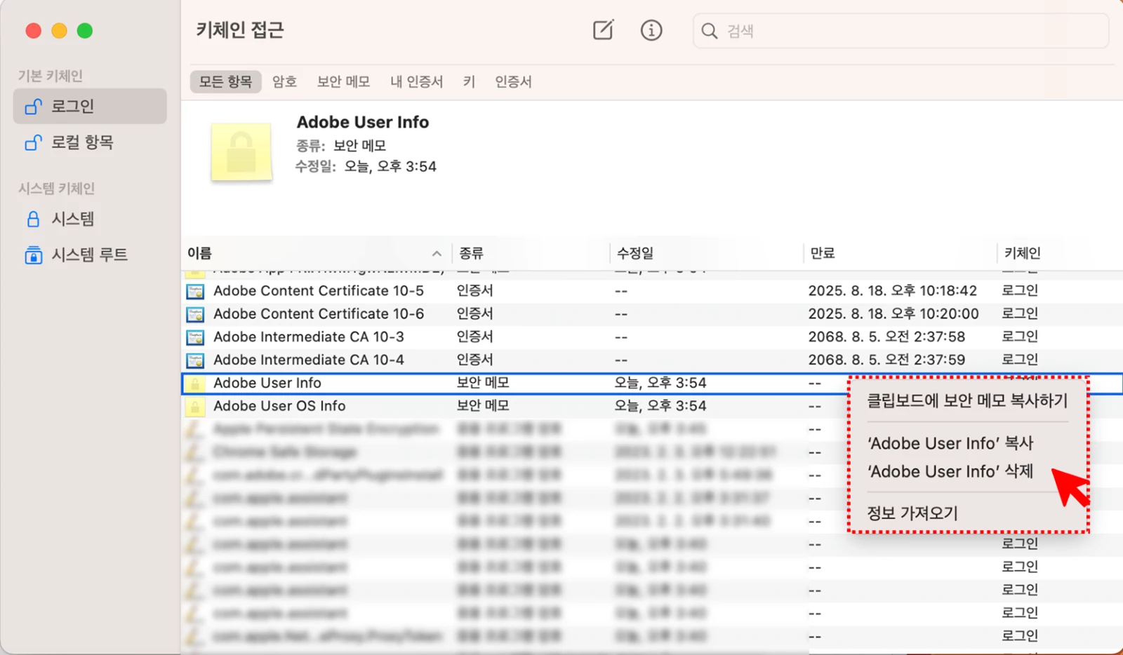Click the certificate icon for Adobe Intermediate CA 10-3

click(x=195, y=337)
